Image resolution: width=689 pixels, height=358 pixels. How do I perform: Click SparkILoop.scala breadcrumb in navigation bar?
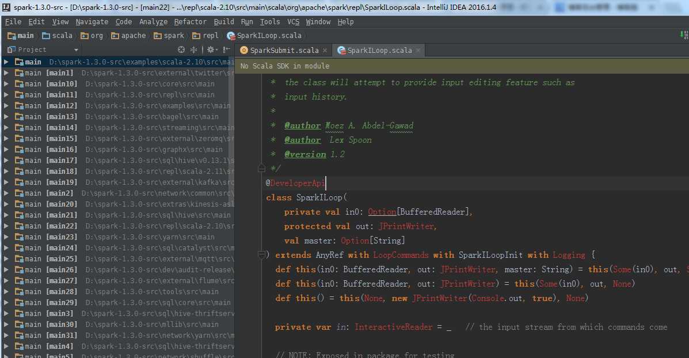264,36
